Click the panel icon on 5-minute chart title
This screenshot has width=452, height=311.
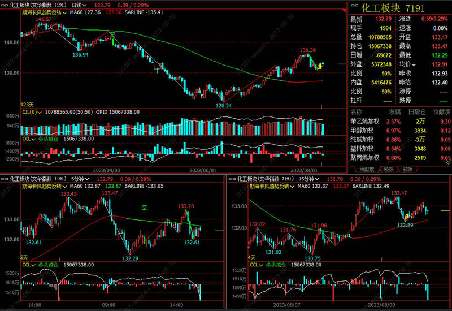5,178
